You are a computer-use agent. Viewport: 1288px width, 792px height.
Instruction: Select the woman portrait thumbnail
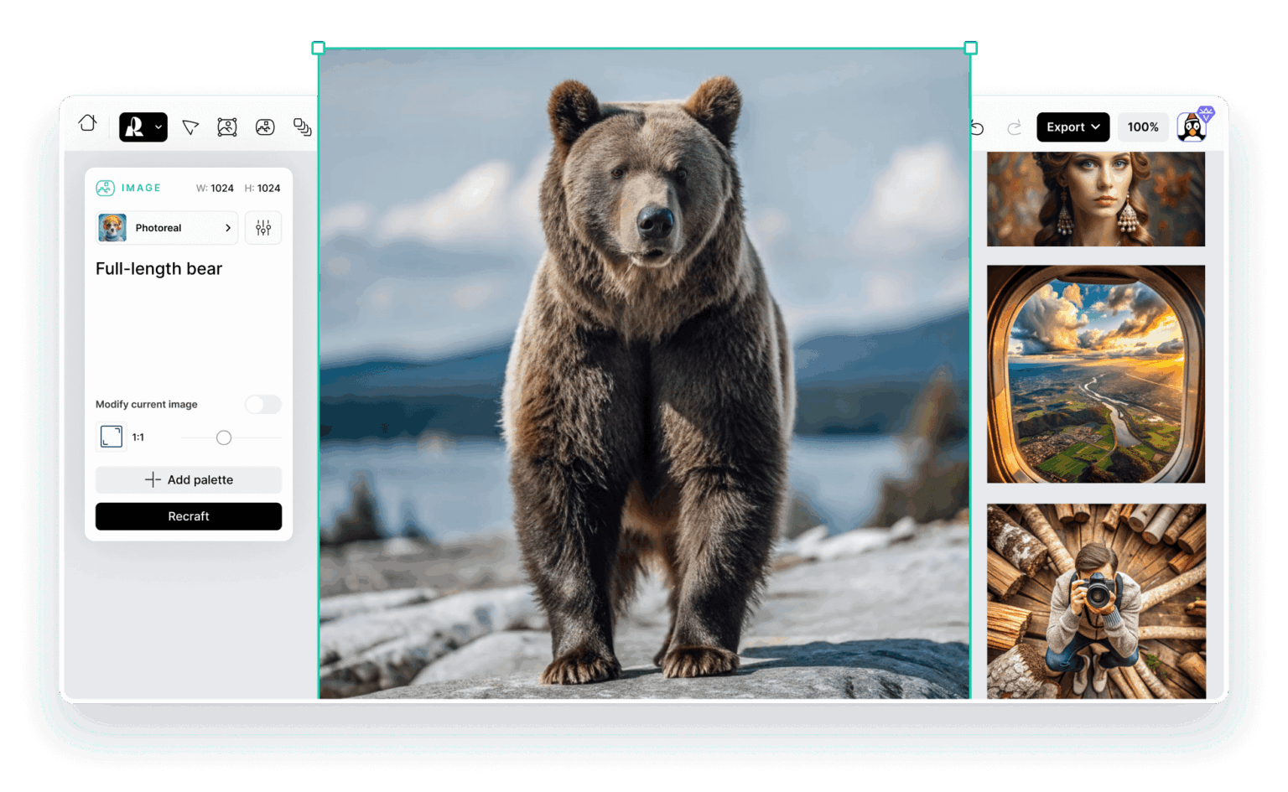[1096, 199]
